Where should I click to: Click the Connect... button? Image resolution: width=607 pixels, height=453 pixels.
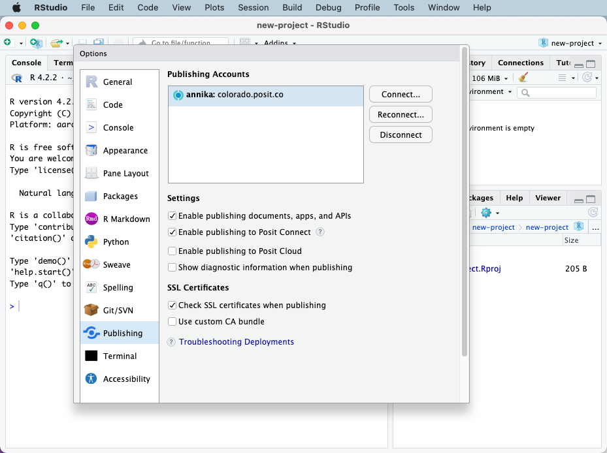401,95
